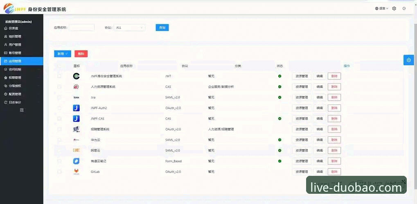Click the JNPF身份安全管理系统 app icon
Image resolution: width=417 pixels, height=204 pixels.
point(77,76)
